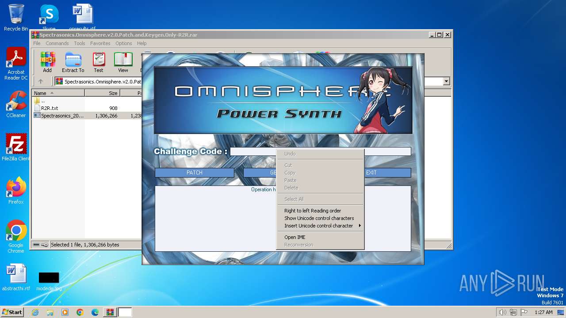
Task: Select 'Right to left Reading order' option
Action: [320, 211]
